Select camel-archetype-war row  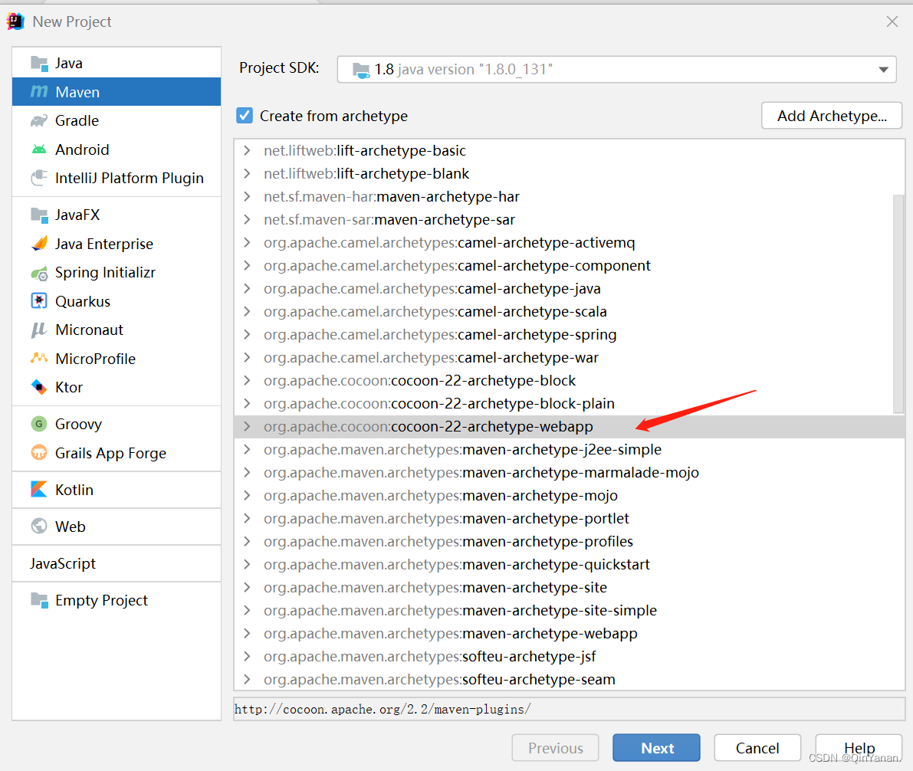coord(569,358)
